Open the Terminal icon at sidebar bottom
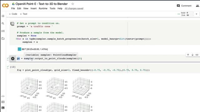Screen dimensions: 200x112 coord(3,108)
